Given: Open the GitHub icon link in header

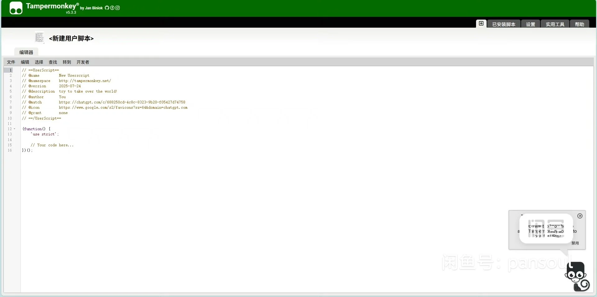Looking at the screenshot, I should (107, 8).
